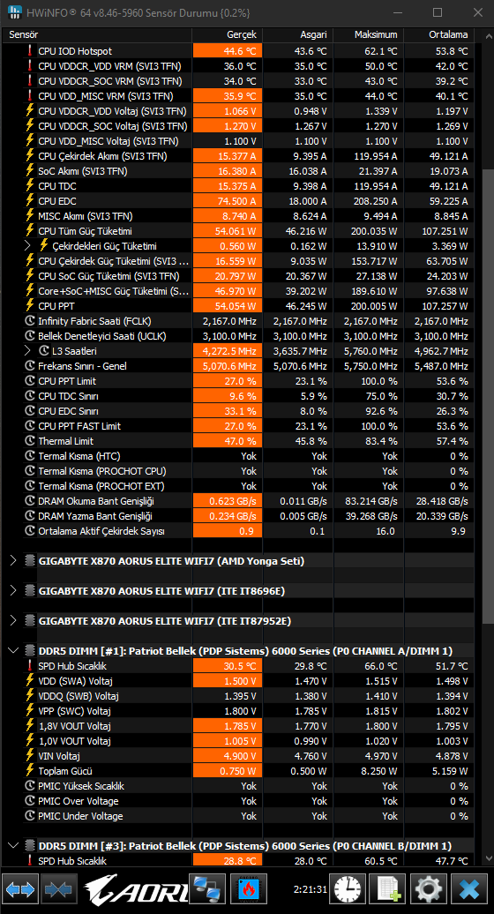Collapse the DDR5 DIMM [#3] group
This screenshot has width=494, height=914.
(x=14, y=845)
